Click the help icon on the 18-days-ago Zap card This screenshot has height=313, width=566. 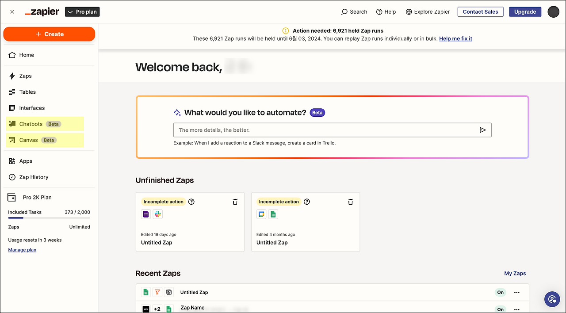click(x=191, y=202)
